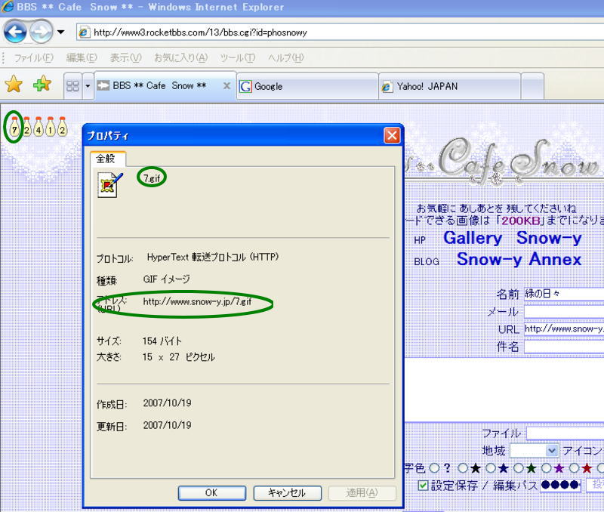
Task: Click the 7.gif file icon in properties
Action: (x=110, y=183)
